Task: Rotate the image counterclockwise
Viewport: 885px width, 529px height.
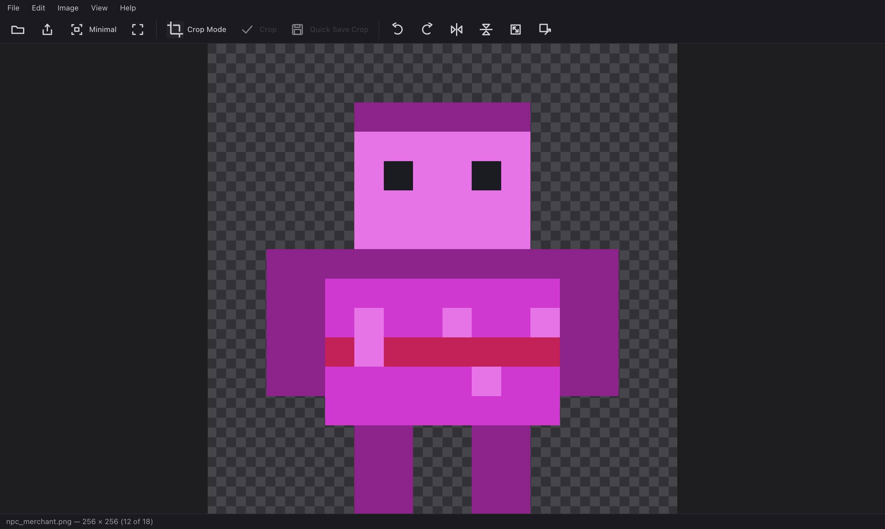Action: (x=397, y=29)
